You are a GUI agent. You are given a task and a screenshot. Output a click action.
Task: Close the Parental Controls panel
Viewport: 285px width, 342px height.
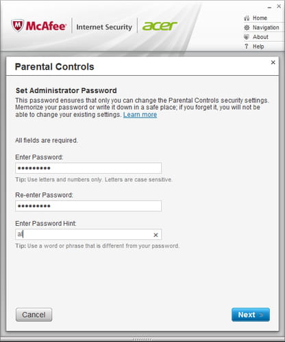point(273,62)
